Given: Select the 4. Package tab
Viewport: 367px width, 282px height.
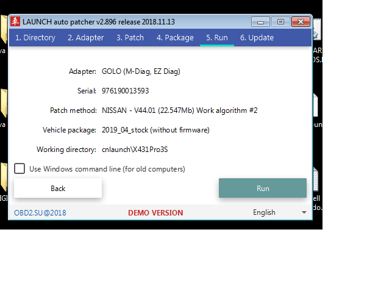Looking at the screenshot, I should (x=175, y=38).
